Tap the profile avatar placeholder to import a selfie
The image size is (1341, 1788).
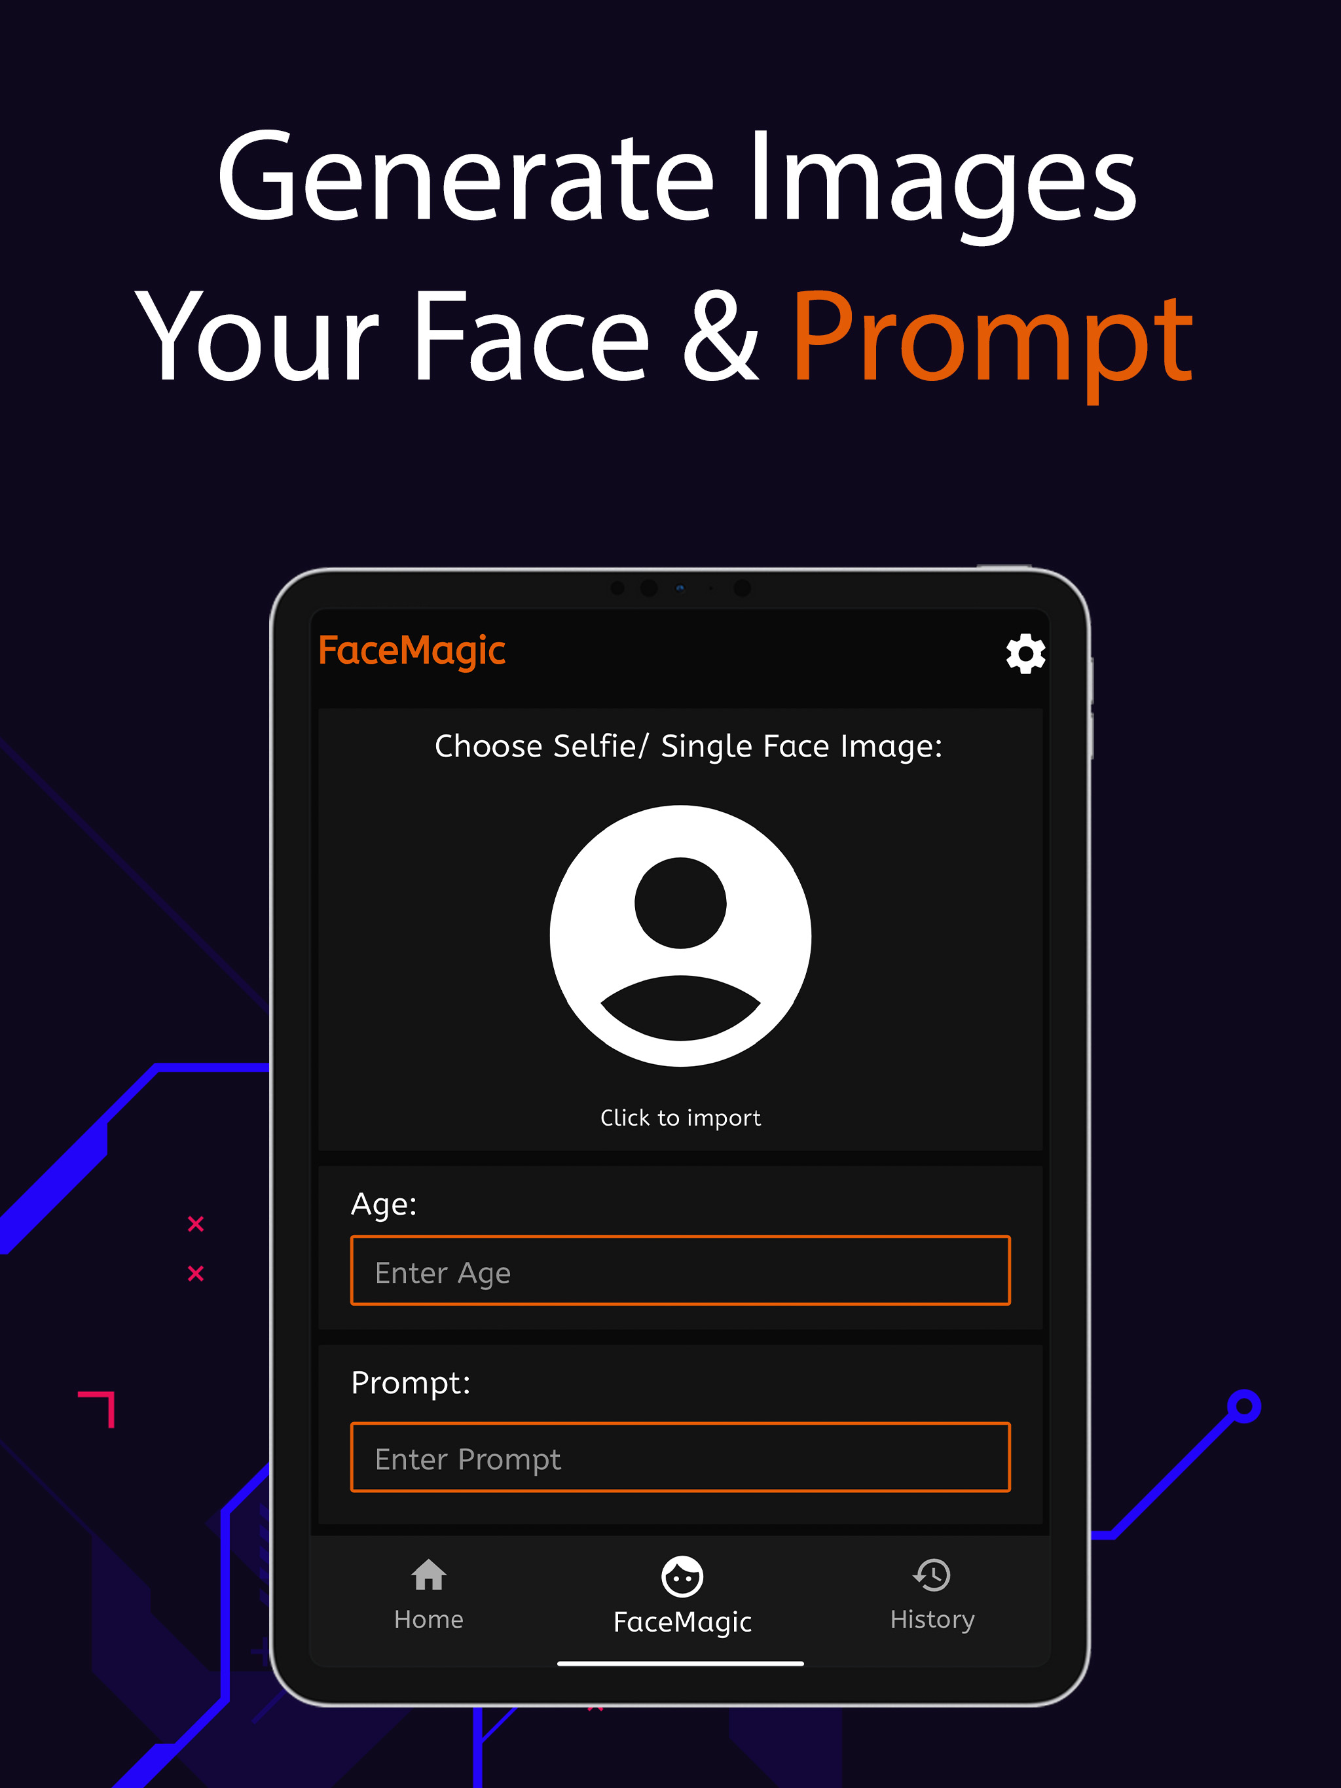pyautogui.click(x=680, y=935)
